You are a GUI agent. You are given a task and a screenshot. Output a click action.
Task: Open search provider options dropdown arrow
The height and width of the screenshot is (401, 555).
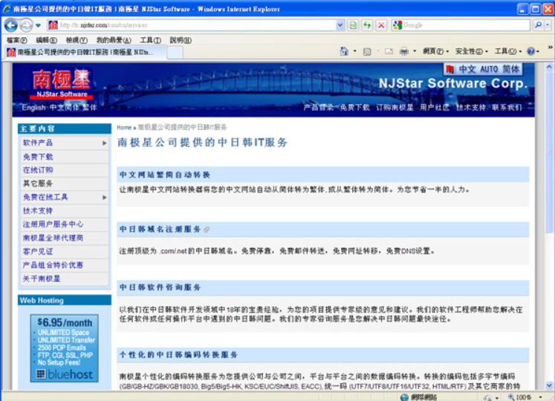click(548, 25)
